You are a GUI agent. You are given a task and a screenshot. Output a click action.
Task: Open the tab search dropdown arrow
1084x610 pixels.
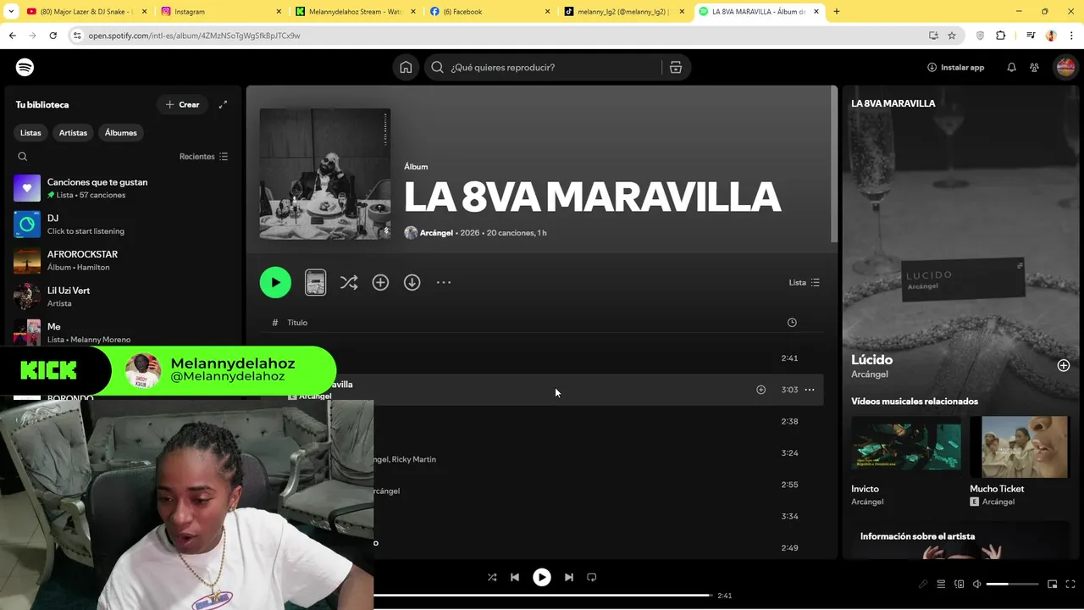[x=11, y=12]
